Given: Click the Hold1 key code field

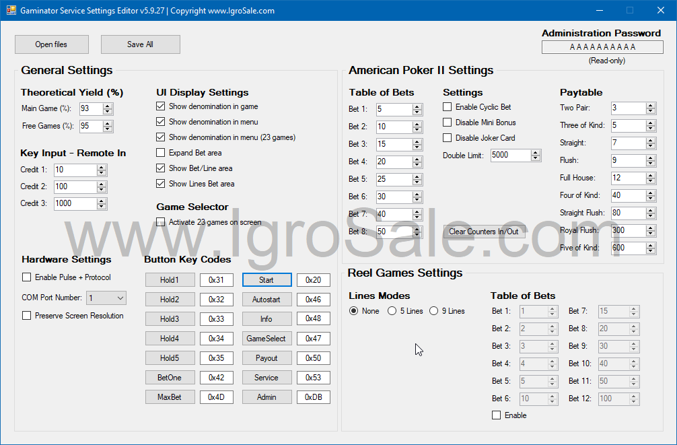Looking at the screenshot, I should (216, 280).
